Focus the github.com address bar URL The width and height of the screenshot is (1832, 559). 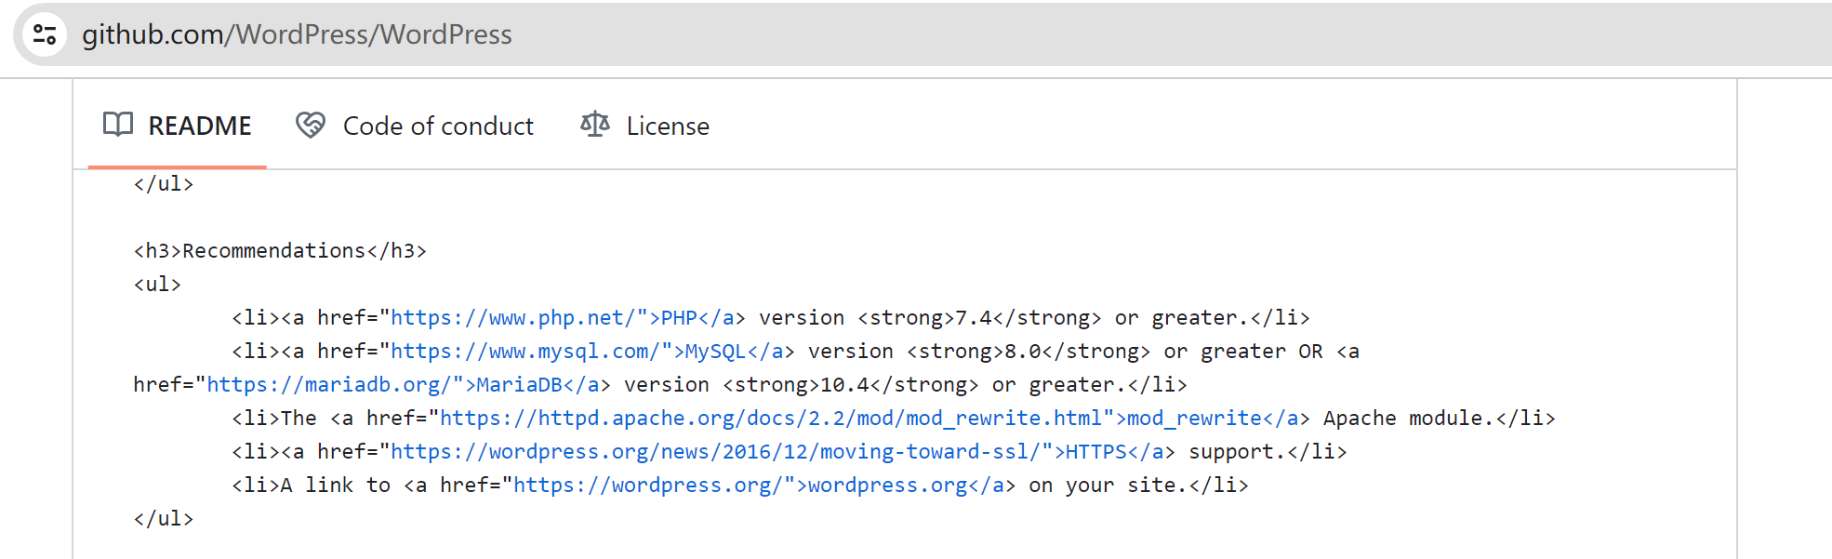point(298,34)
